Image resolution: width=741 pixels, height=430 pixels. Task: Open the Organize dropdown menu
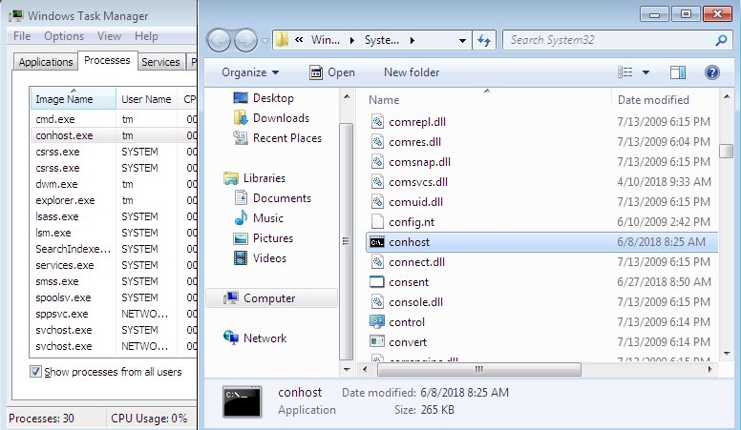coord(250,72)
